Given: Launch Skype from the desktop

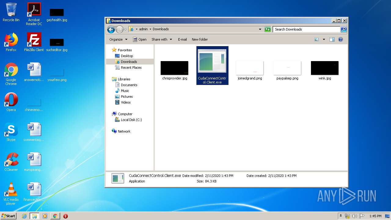Looking at the screenshot, I should click(11, 132).
